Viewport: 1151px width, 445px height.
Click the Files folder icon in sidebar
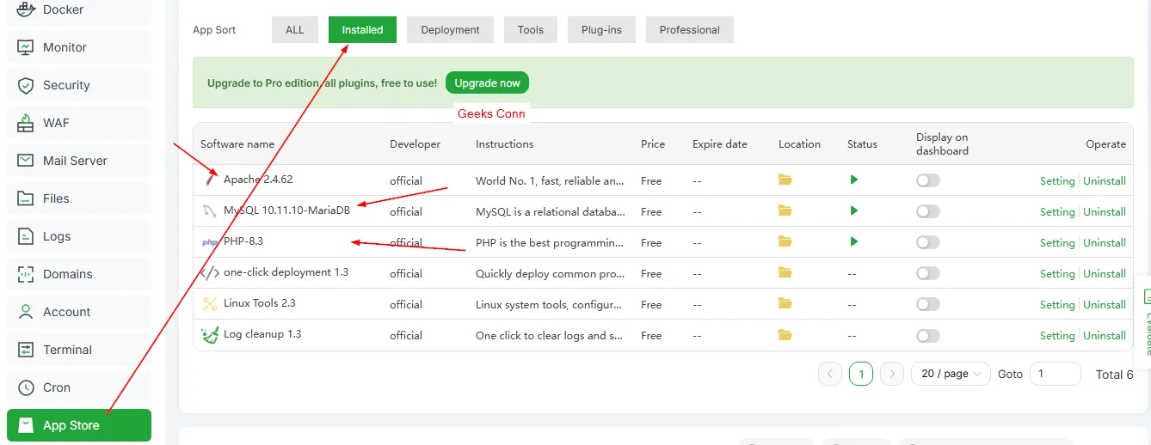click(26, 198)
